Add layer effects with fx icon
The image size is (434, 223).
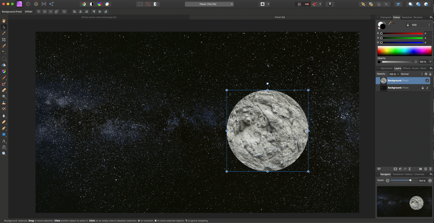click(405, 169)
